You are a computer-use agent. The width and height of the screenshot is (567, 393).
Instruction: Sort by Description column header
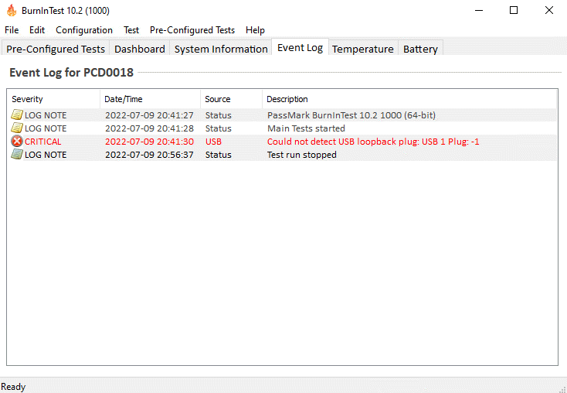(409, 99)
